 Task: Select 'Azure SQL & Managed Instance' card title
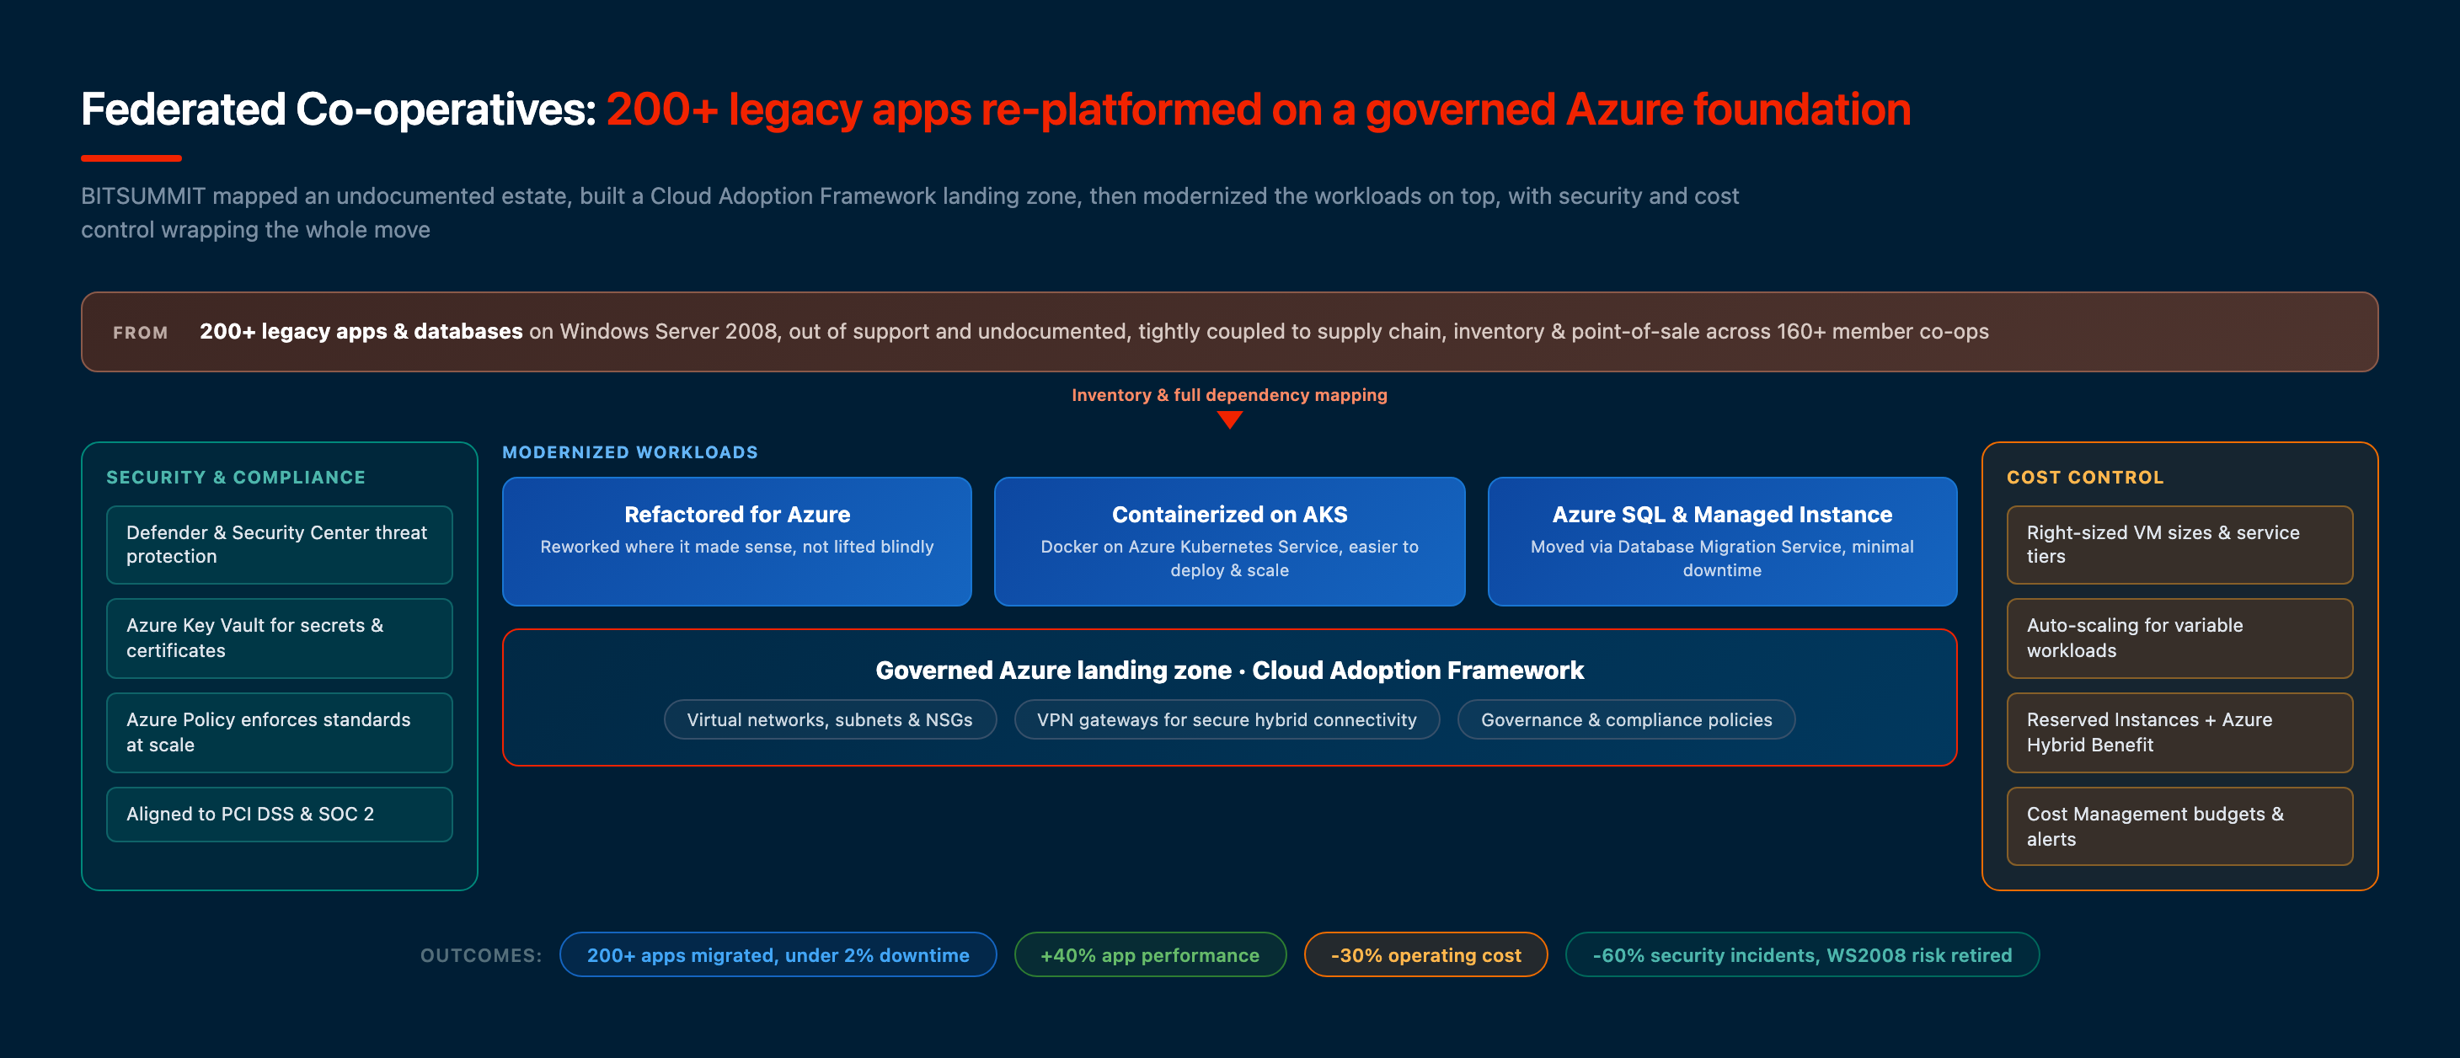click(1722, 514)
